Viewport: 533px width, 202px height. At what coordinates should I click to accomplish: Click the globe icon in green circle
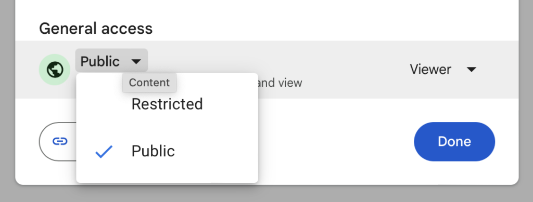click(x=55, y=70)
